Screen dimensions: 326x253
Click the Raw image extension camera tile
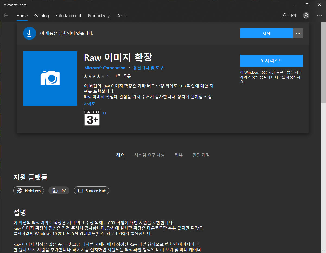(50, 79)
